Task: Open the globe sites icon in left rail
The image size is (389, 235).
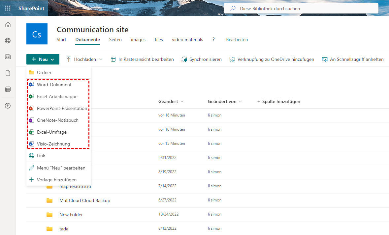Action: pos(8,40)
